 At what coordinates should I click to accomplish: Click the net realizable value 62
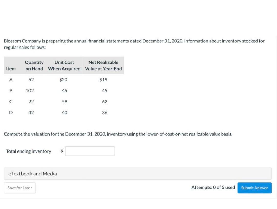click(105, 101)
